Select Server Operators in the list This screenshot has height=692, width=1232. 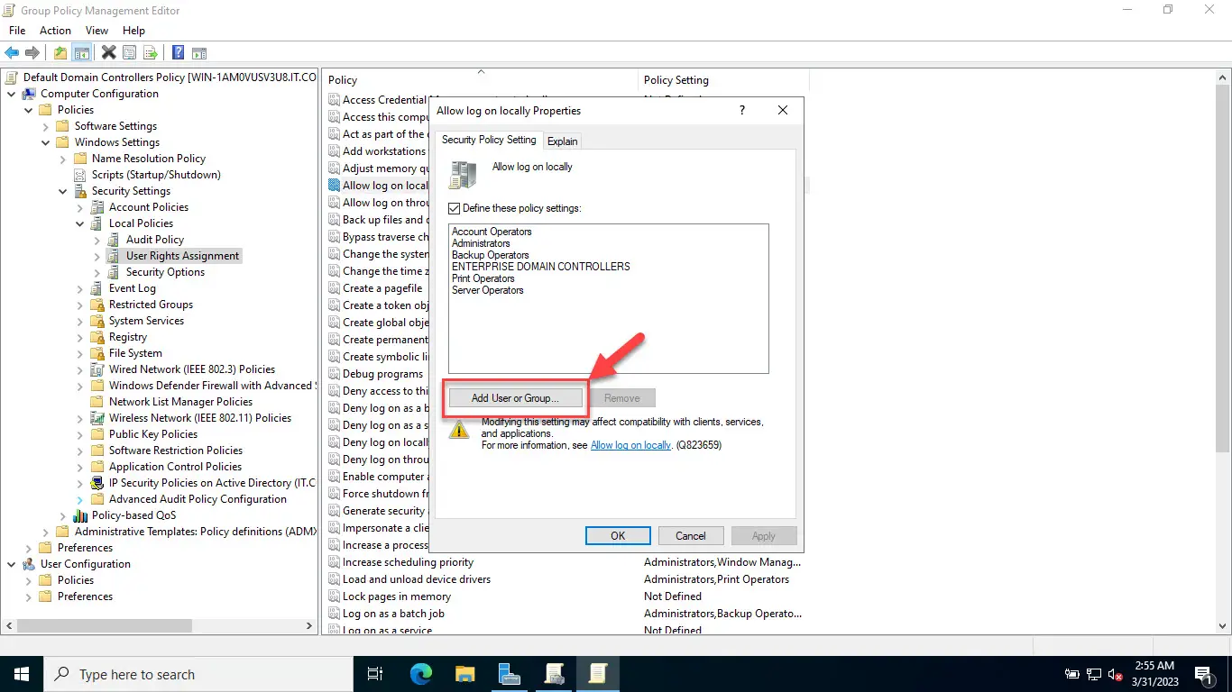point(488,290)
